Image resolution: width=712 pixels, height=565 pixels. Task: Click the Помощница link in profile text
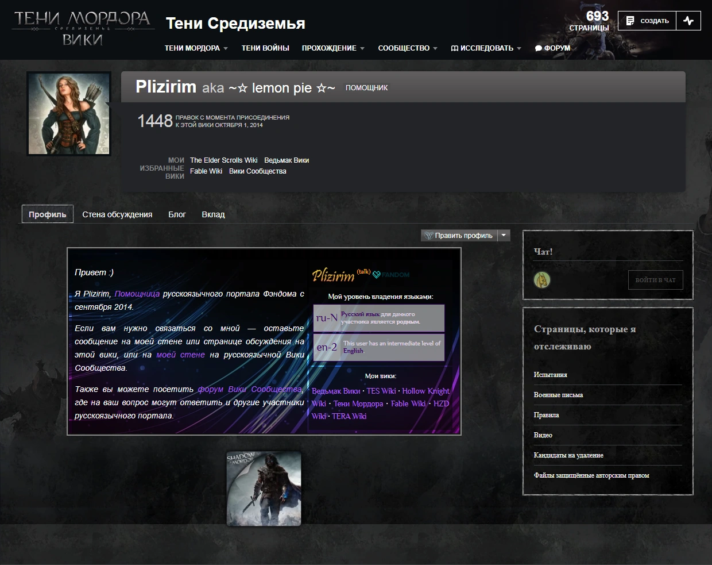tap(137, 294)
